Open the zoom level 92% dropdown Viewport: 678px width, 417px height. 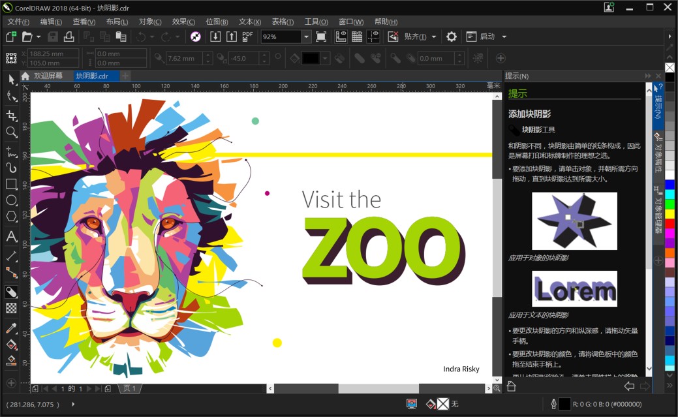pos(306,37)
